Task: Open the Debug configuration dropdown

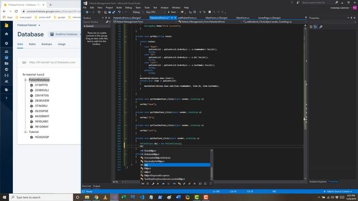Action: click(x=138, y=12)
